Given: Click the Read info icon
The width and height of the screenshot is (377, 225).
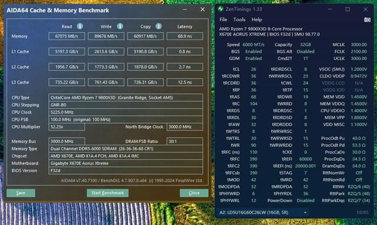Looking at the screenshot, I should (x=80, y=26).
